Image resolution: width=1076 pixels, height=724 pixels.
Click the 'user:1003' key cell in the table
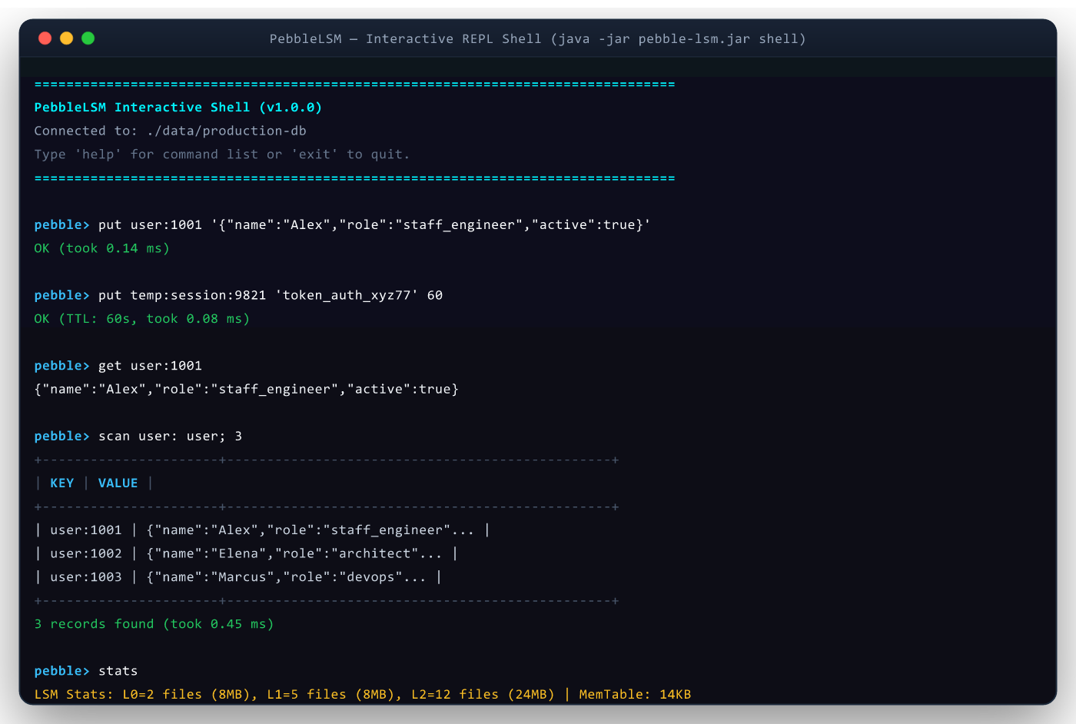pos(86,576)
